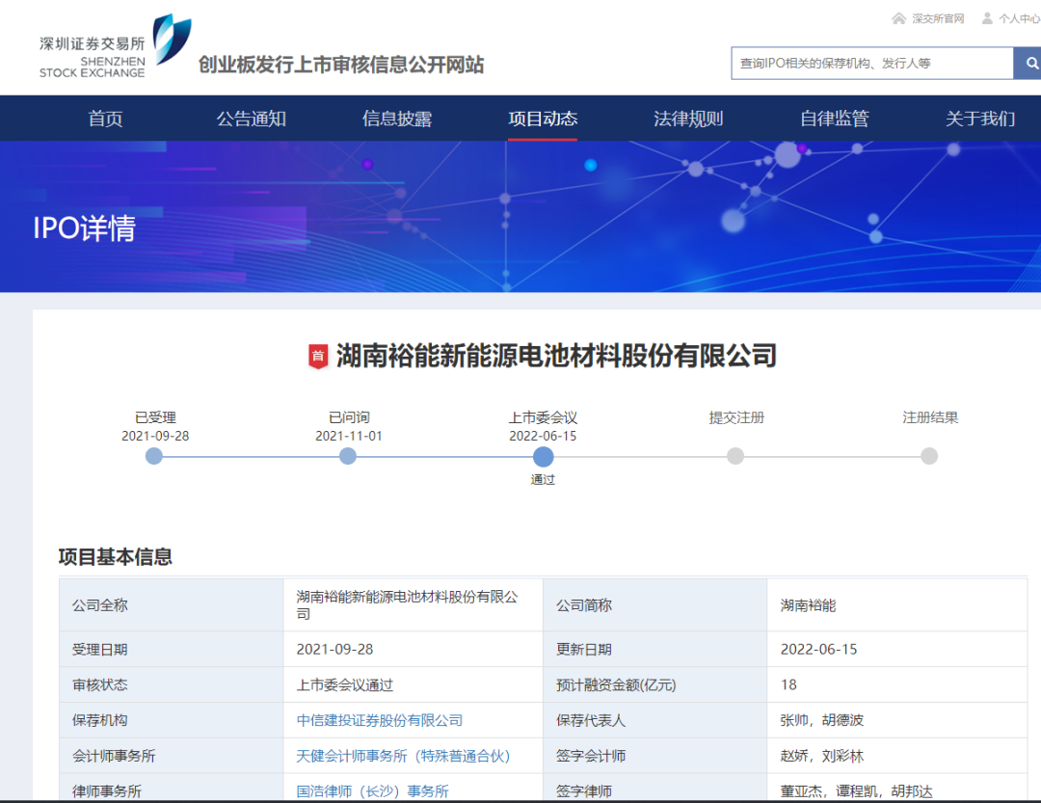Screen dimensions: 1041x803
Task: Focus the IPO search input field
Action: click(872, 63)
